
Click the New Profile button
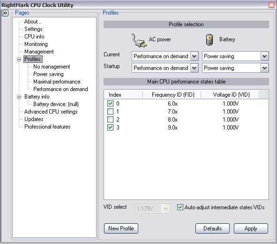[121, 229]
